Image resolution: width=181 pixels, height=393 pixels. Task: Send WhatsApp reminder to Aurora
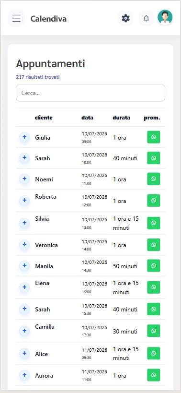click(154, 375)
